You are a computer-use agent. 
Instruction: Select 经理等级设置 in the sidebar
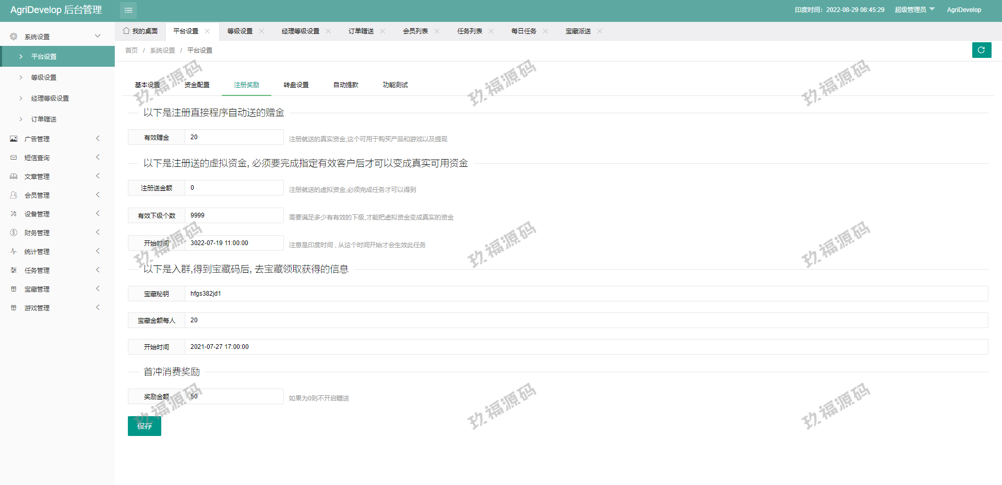50,98
